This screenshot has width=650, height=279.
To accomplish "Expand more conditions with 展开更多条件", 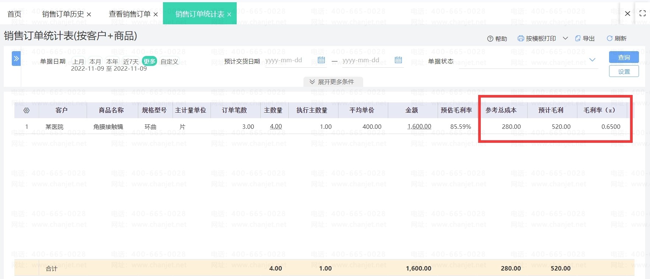I will pos(333,82).
